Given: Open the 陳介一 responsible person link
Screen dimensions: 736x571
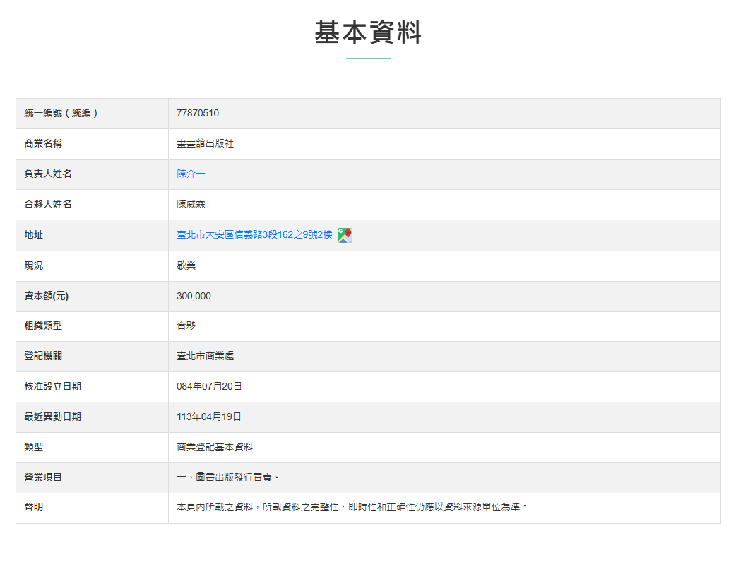Looking at the screenshot, I should [191, 174].
